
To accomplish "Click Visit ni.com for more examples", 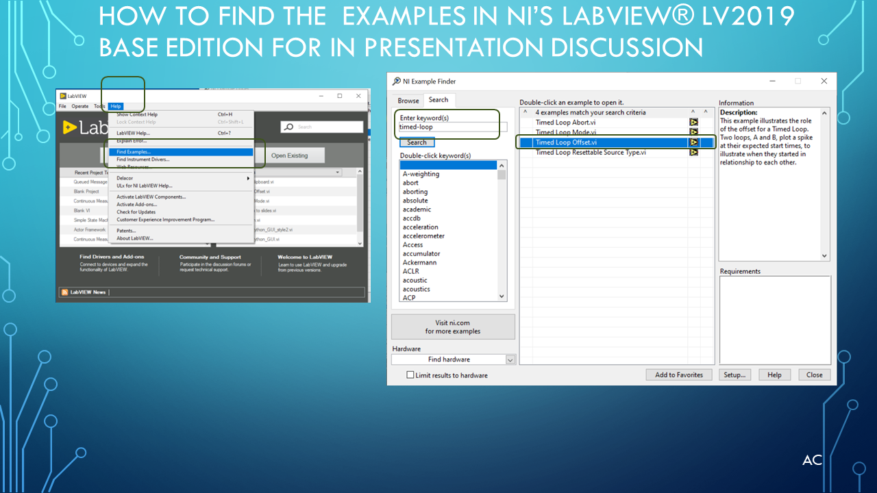I will (x=453, y=327).
